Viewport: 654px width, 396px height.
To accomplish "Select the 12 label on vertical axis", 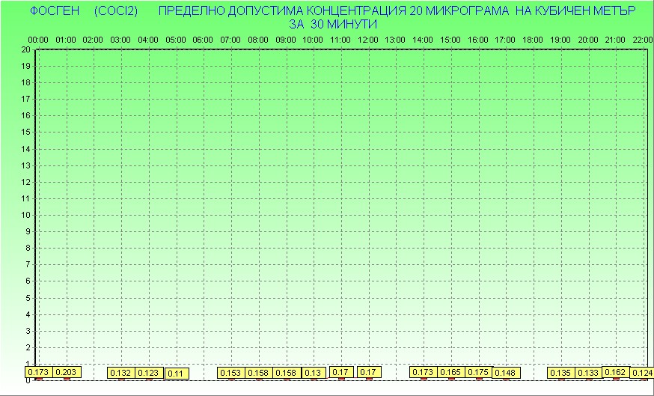I will pyautogui.click(x=26, y=182).
